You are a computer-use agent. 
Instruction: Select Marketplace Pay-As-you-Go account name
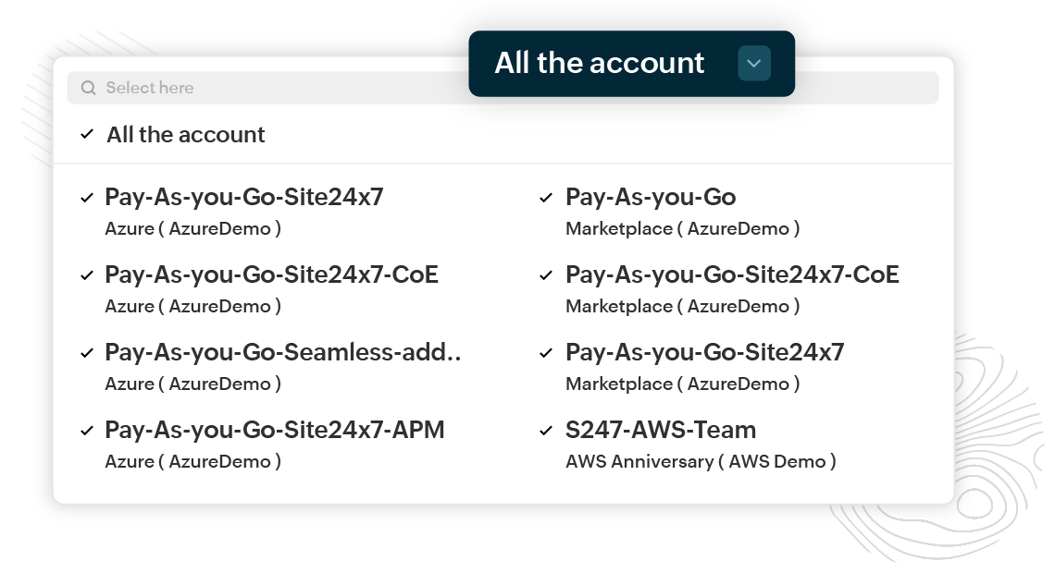coord(651,197)
